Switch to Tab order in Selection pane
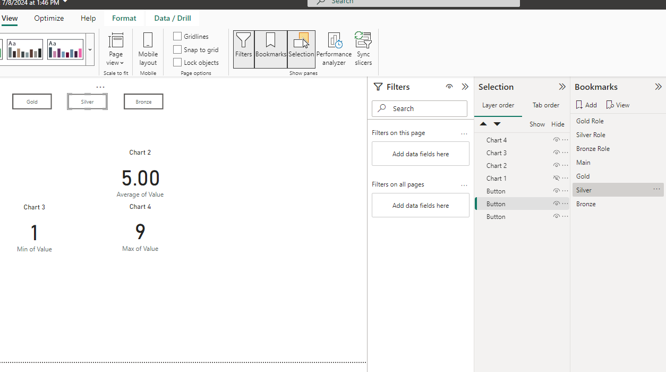Image resolution: width=666 pixels, height=372 pixels. (546, 105)
